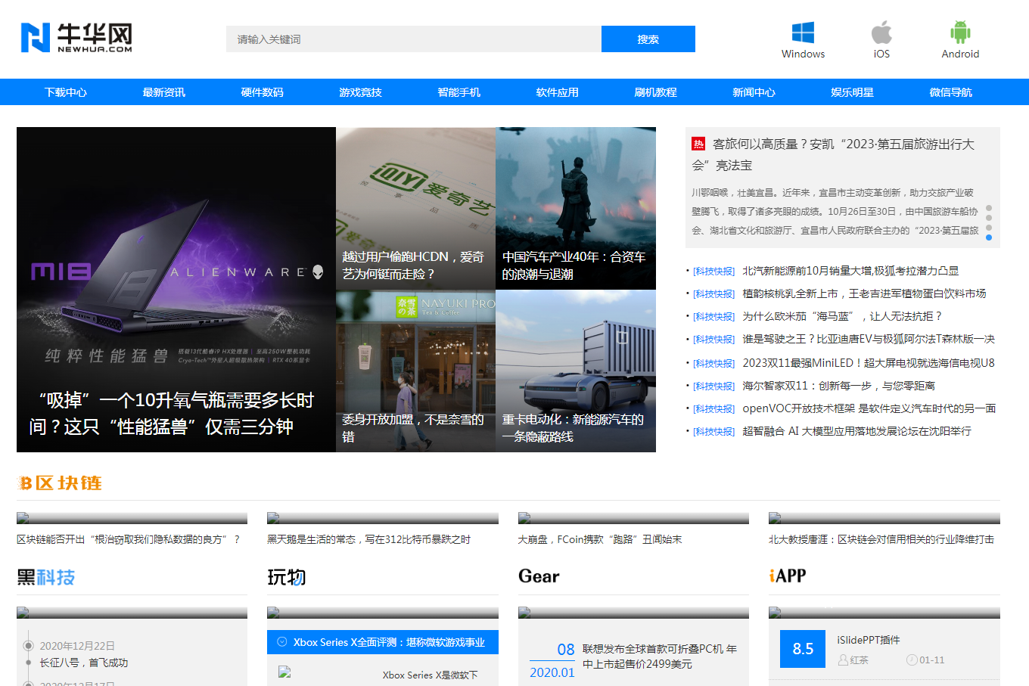Viewport: 1029px width, 686px height.
Task: Open the 玩物 section heading
Action: point(287,577)
